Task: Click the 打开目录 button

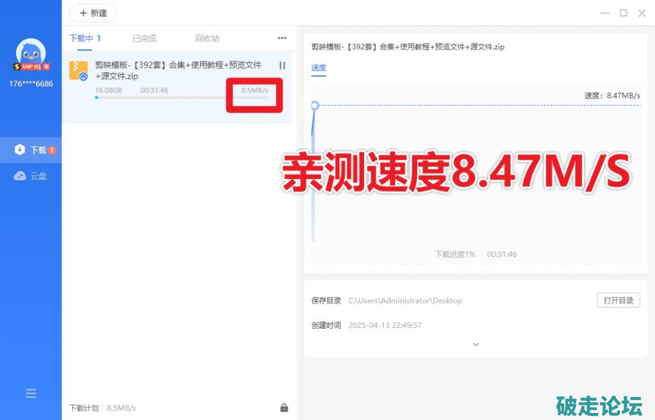Action: pos(618,300)
